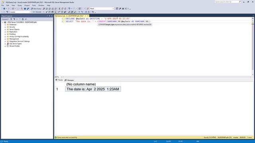Open the editor zoom level dropdown
Viewport: 255px width, 143px height.
pos(61,77)
